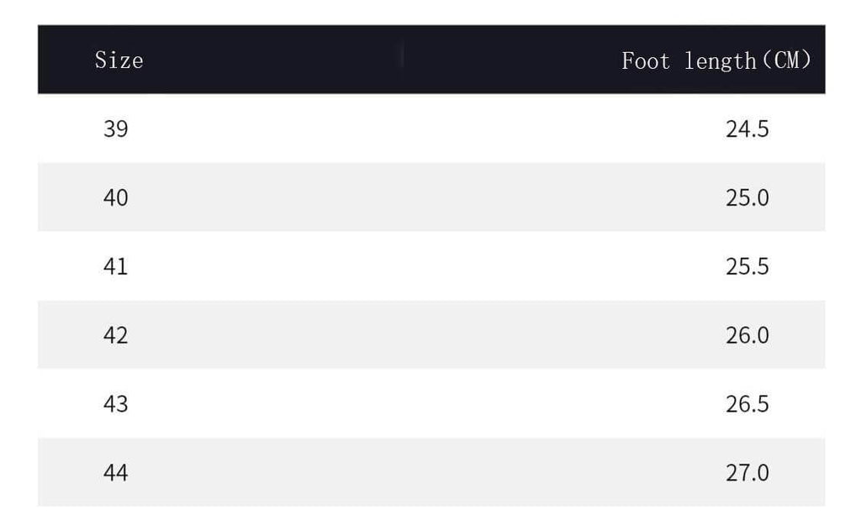
Task: Click the 27.0 foot length value
Action: [747, 473]
